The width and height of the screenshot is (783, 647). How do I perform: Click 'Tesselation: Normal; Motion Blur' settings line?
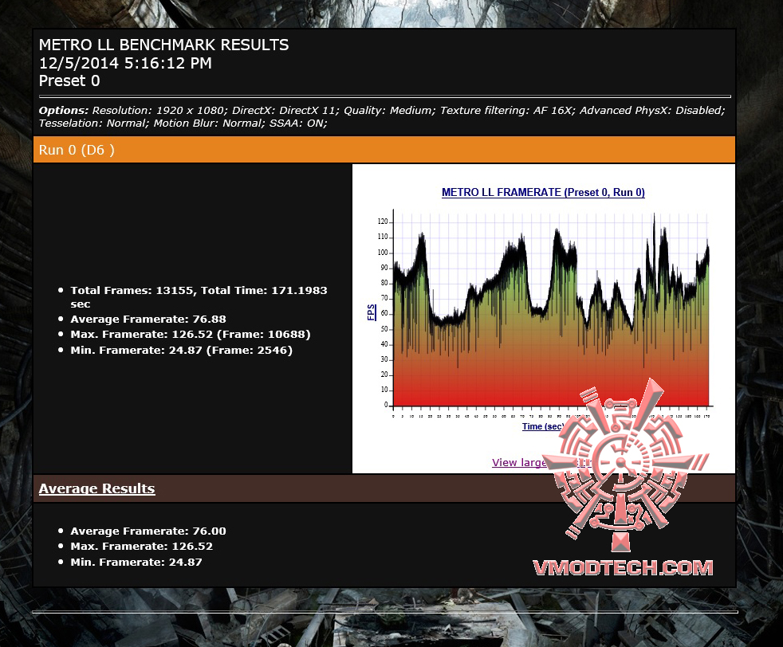point(183,124)
